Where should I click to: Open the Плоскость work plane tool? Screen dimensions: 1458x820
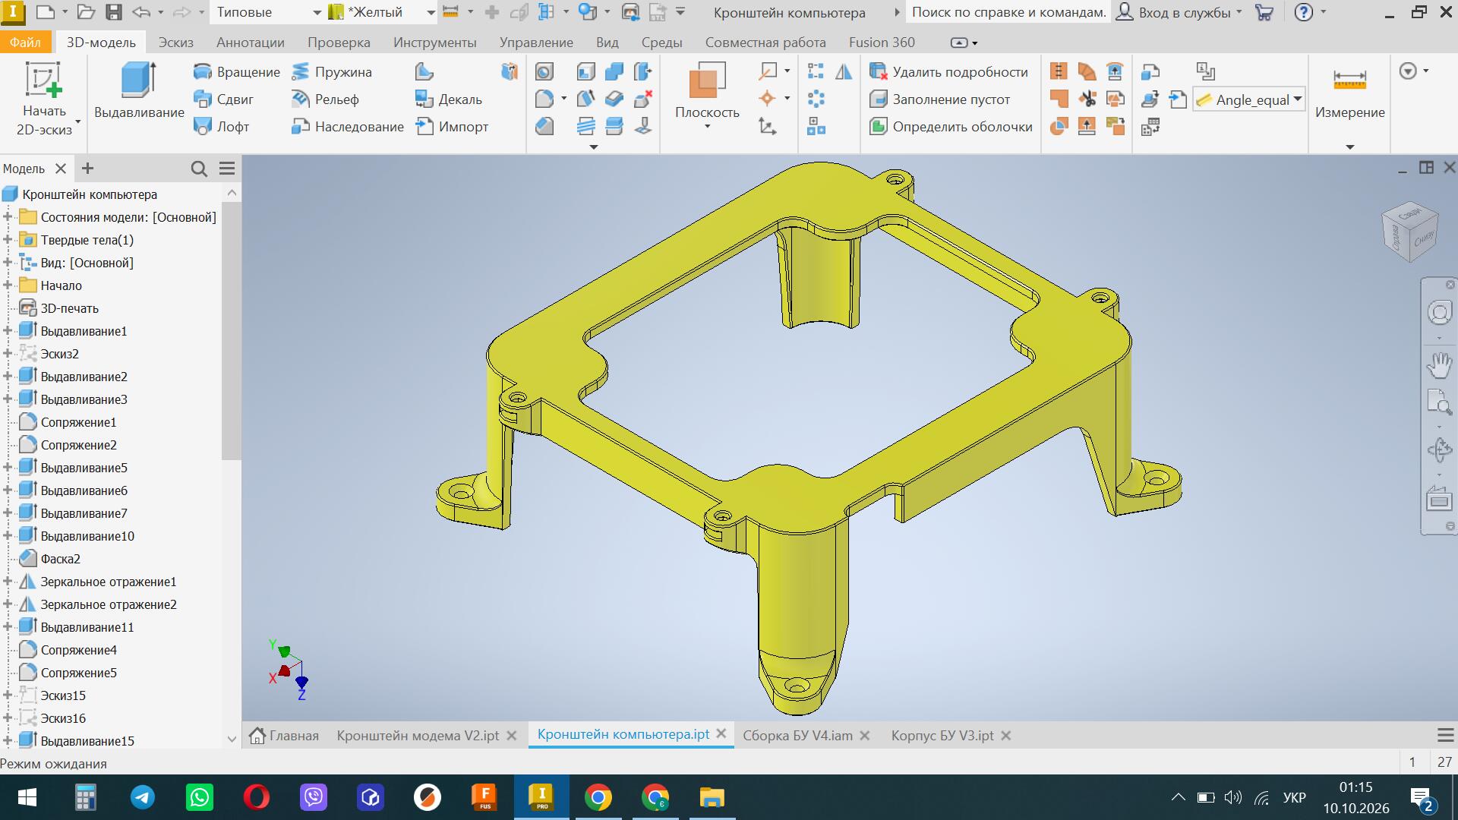pyautogui.click(x=707, y=93)
